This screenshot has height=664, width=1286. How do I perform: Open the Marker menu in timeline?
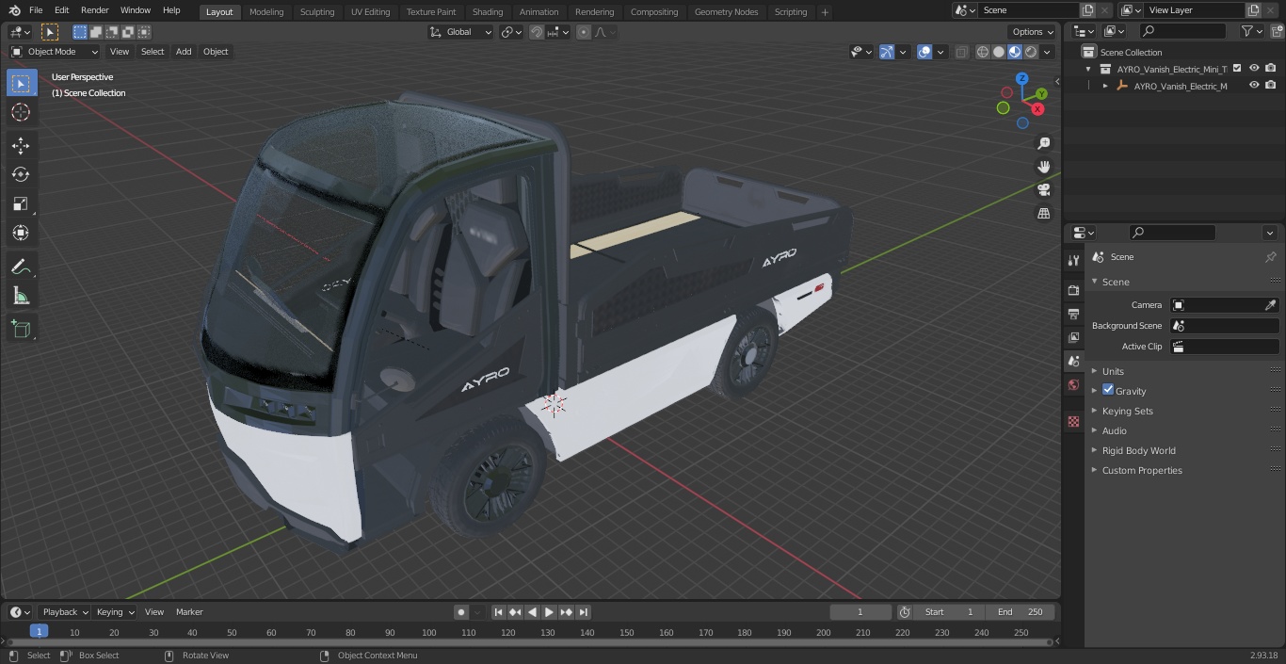(x=189, y=612)
